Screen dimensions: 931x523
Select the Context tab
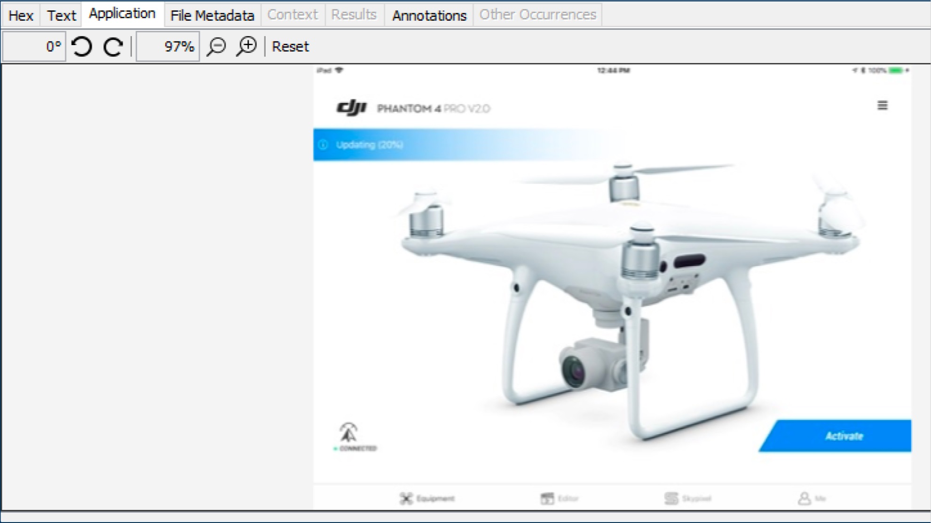[x=292, y=15]
